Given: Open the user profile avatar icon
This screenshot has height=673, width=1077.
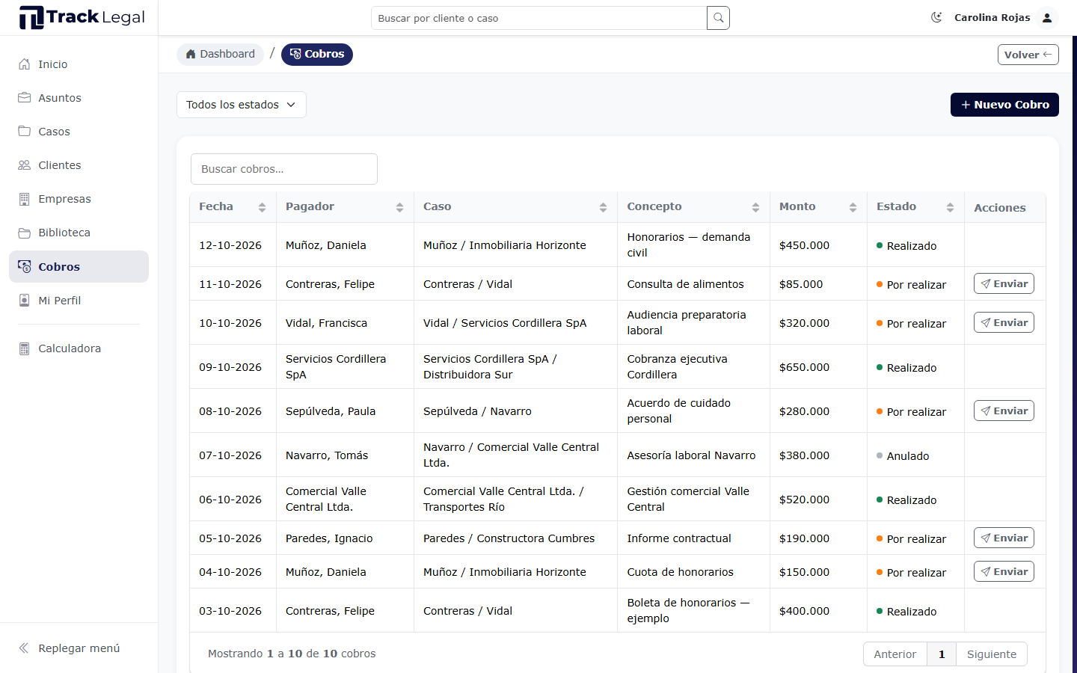Looking at the screenshot, I should coord(1047,17).
